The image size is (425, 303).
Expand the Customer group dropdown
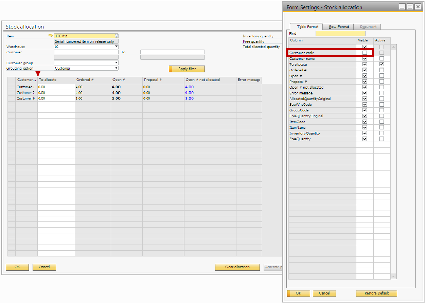tap(116, 63)
